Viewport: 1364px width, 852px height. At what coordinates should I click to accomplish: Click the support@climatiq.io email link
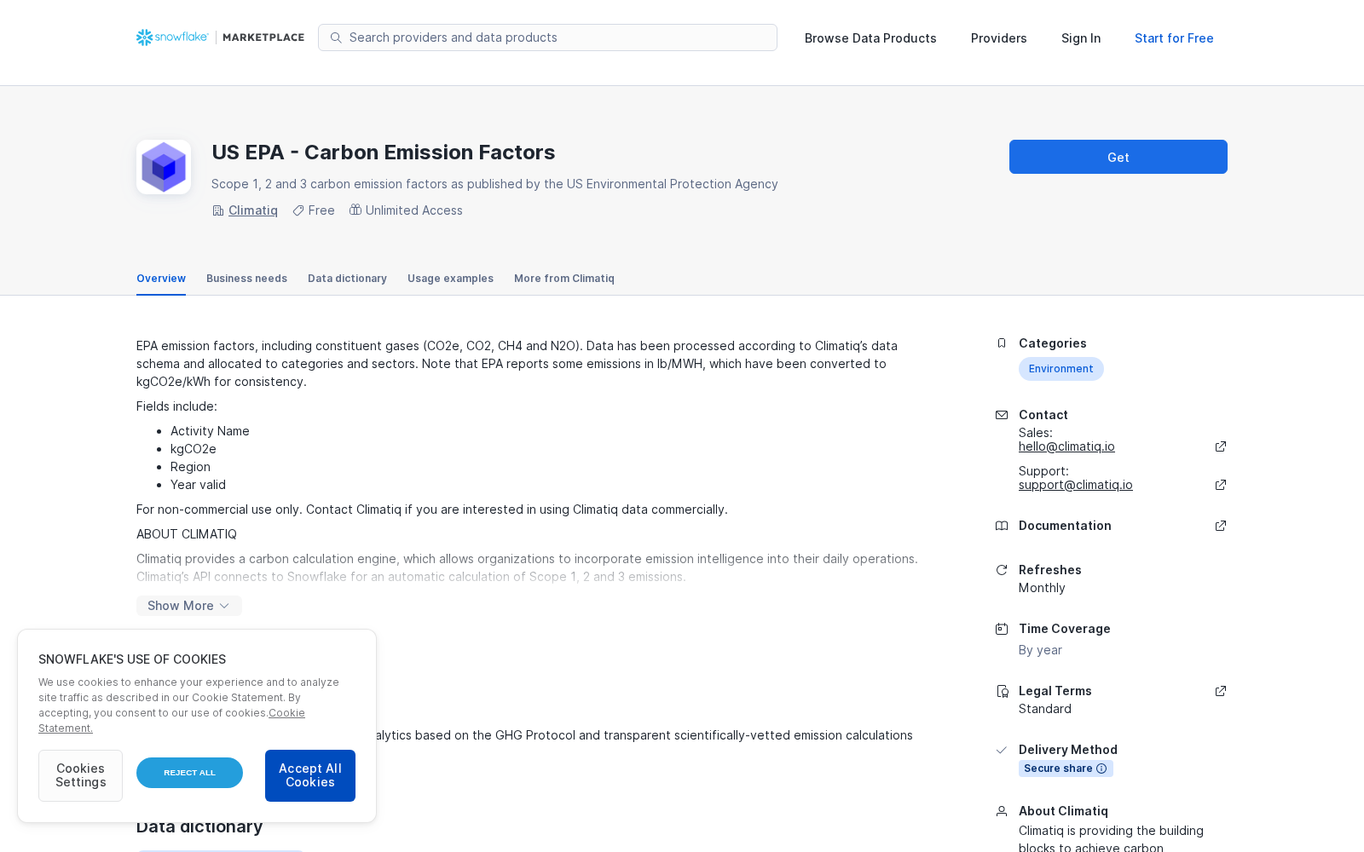[x=1076, y=485]
